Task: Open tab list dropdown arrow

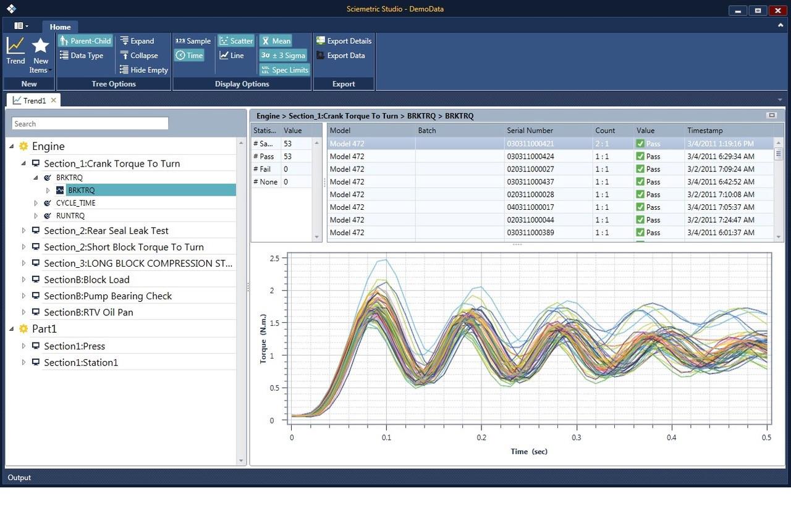Action: (x=780, y=100)
